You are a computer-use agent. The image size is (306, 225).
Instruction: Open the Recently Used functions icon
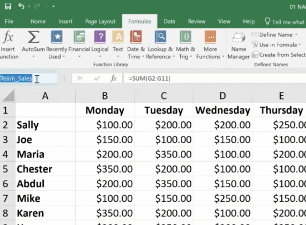click(57, 38)
